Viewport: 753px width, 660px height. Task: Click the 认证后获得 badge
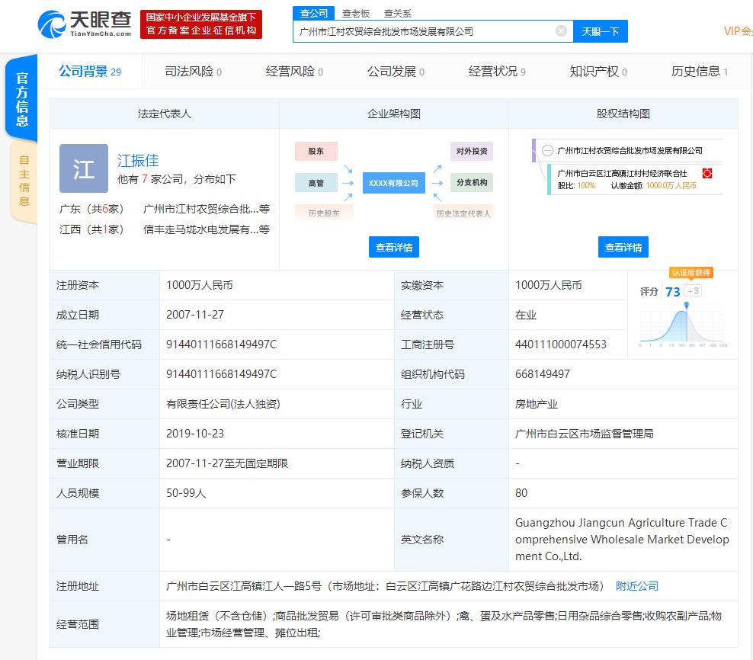pos(691,272)
